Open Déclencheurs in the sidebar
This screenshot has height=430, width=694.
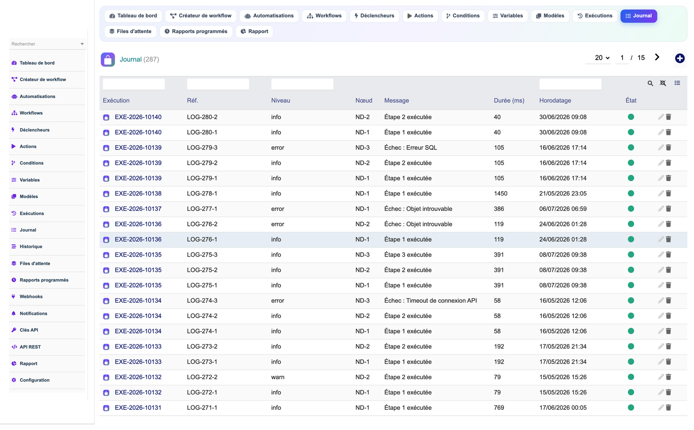(x=47, y=130)
